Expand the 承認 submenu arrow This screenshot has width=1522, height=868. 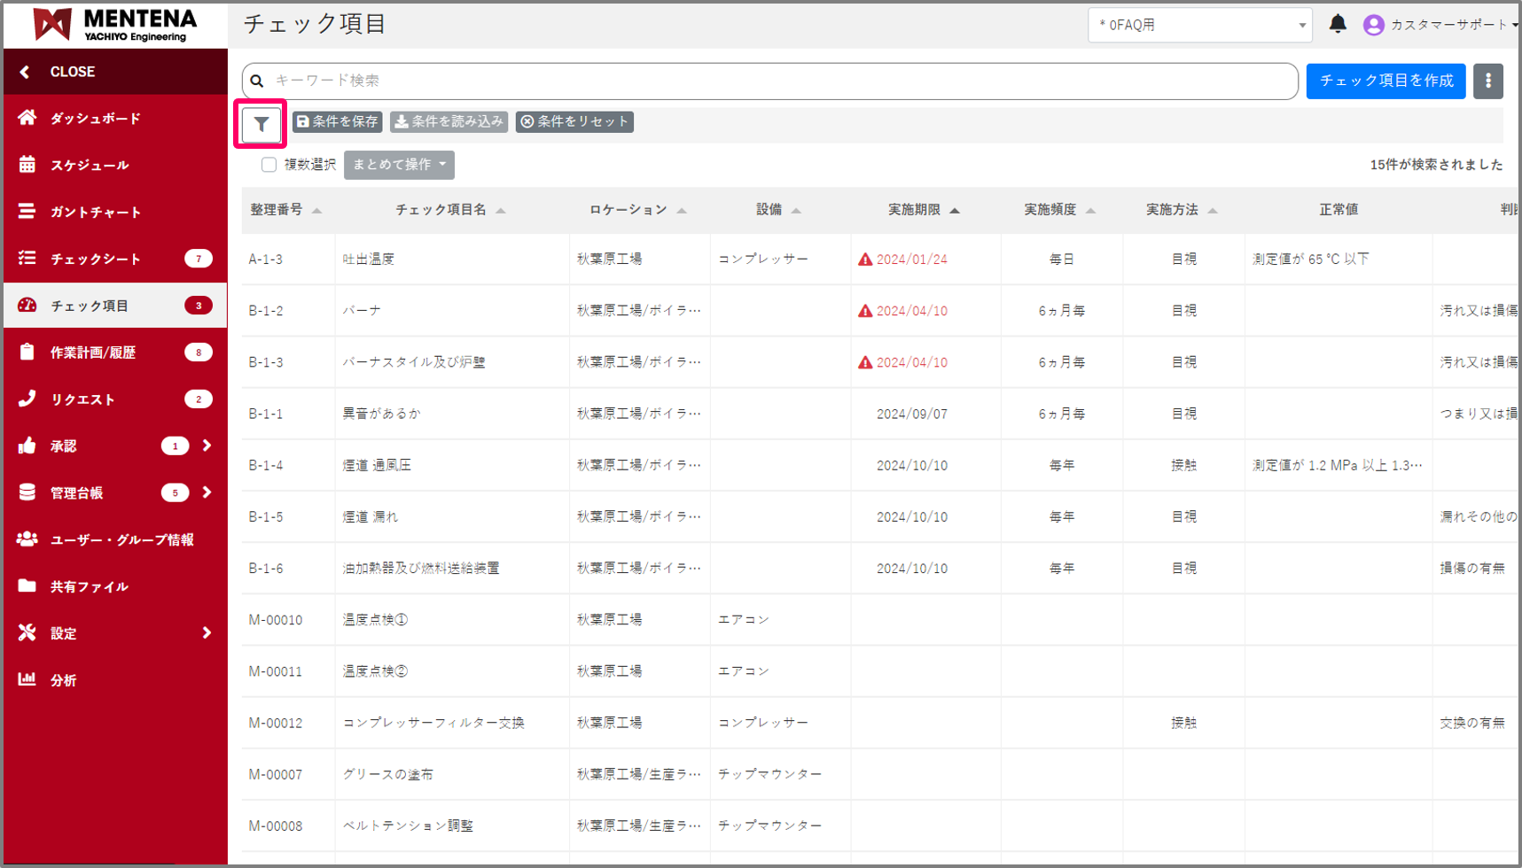click(207, 446)
